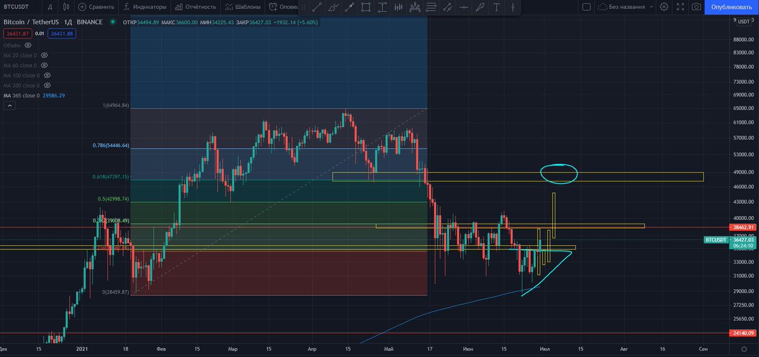Open the Отчётность financials menu
The image size is (759, 357).
195,7
